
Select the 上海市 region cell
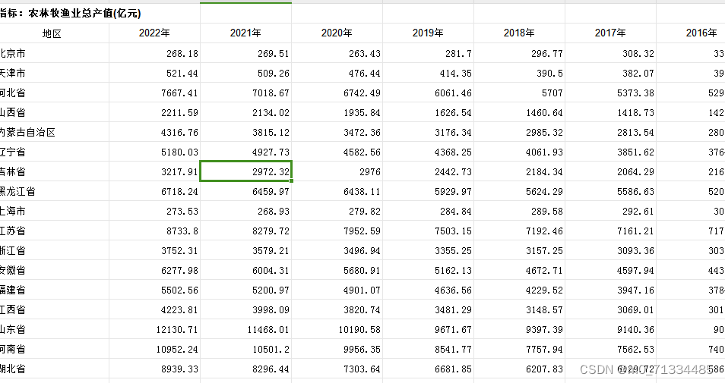(x=55, y=212)
